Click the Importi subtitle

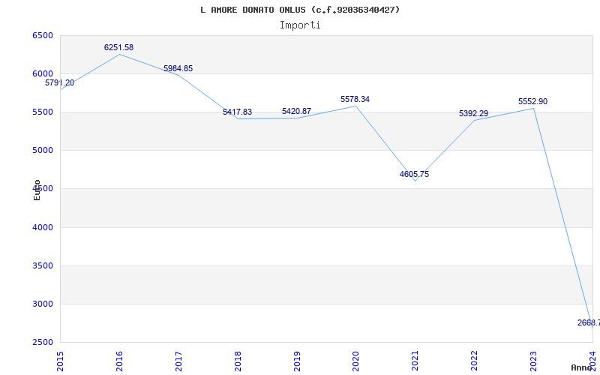pos(300,25)
